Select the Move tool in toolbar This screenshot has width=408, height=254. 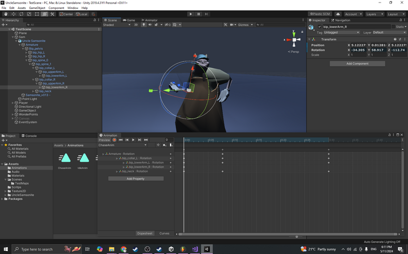tap(13, 14)
